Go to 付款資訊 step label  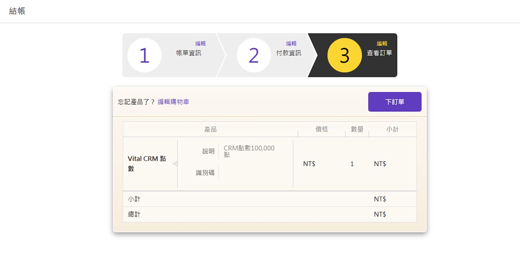[289, 53]
